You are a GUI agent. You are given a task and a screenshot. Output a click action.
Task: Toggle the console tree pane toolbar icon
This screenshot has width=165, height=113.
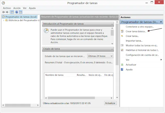12,12
